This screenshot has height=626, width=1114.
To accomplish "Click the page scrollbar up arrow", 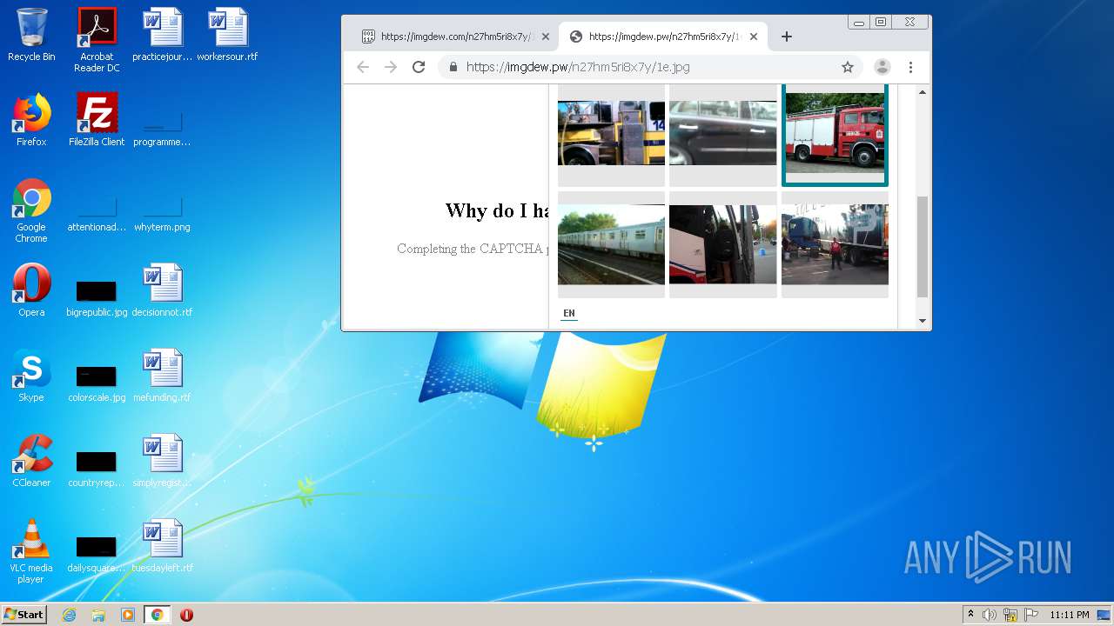I will point(923,92).
